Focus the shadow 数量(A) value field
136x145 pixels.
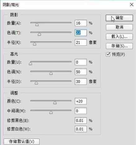click(81, 23)
